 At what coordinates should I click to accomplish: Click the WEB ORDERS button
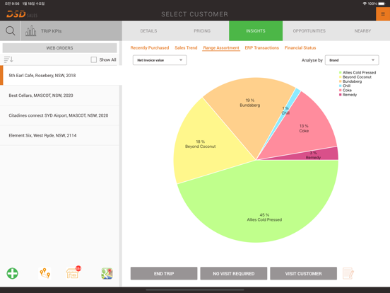coord(59,48)
